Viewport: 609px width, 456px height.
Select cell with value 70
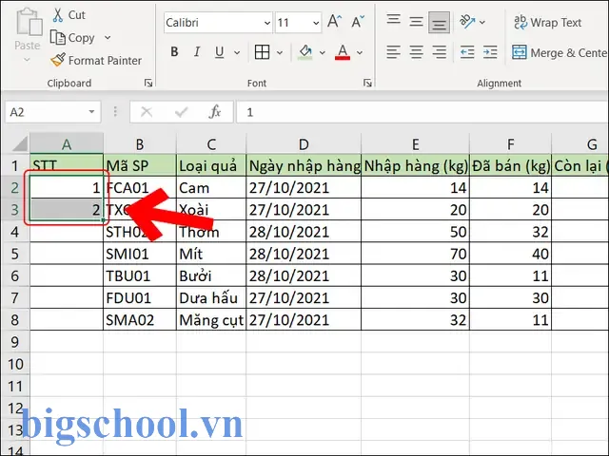[x=416, y=254]
